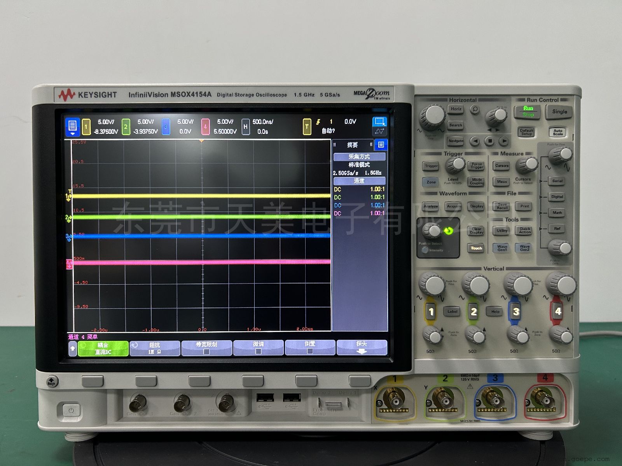This screenshot has height=466, width=622.
Task: Expand the 探头 probe submenu
Action: click(362, 348)
